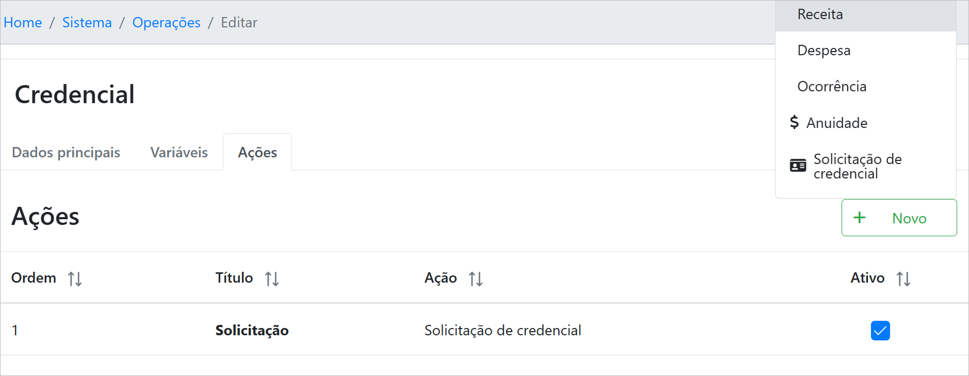The width and height of the screenshot is (969, 376).
Task: Choose Solicitação de credencial menu entry
Action: tap(857, 166)
